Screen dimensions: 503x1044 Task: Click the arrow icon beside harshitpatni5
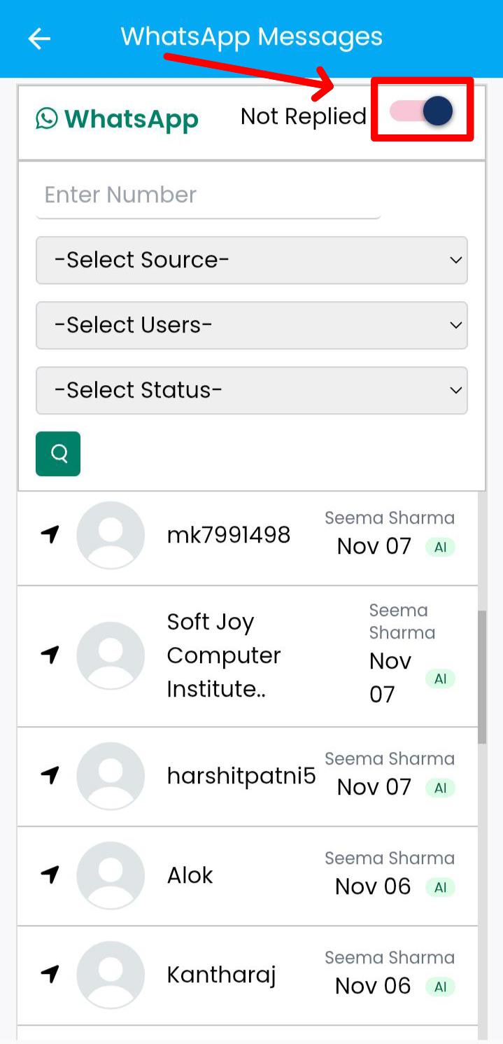click(50, 775)
